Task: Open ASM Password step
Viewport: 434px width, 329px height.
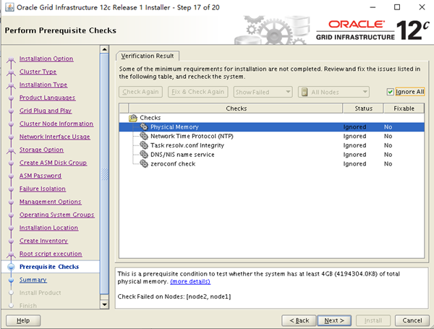Action: click(x=40, y=176)
